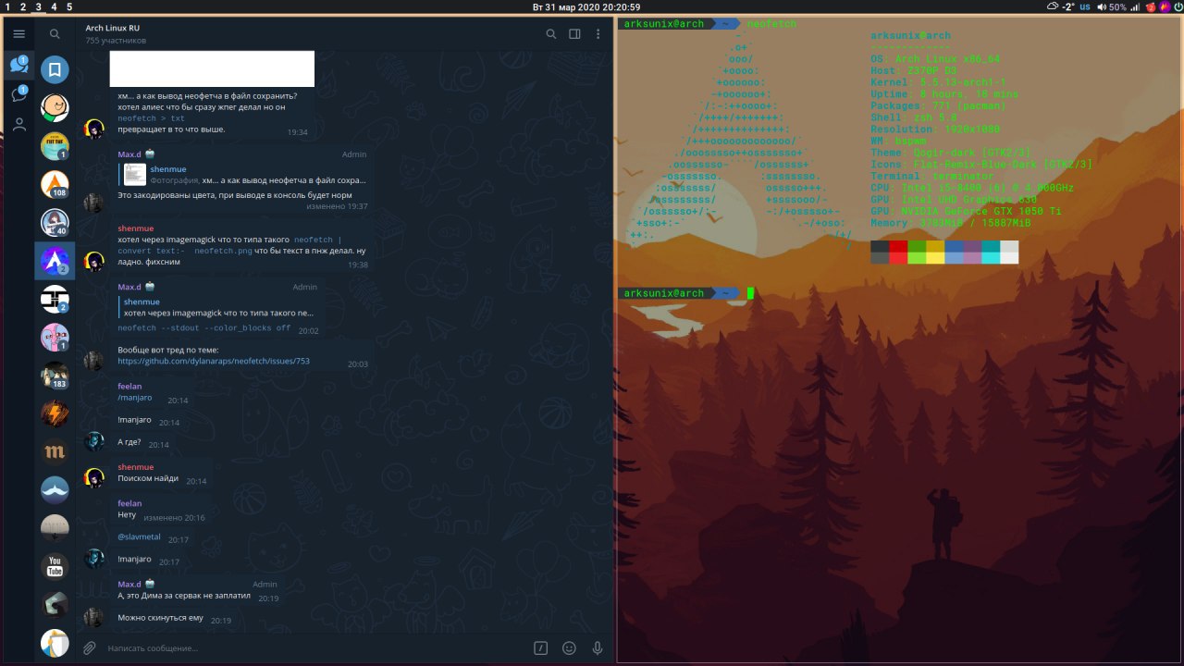The height and width of the screenshot is (666, 1184).
Task: Open the Telegram hamburger main menu
Action: point(18,34)
